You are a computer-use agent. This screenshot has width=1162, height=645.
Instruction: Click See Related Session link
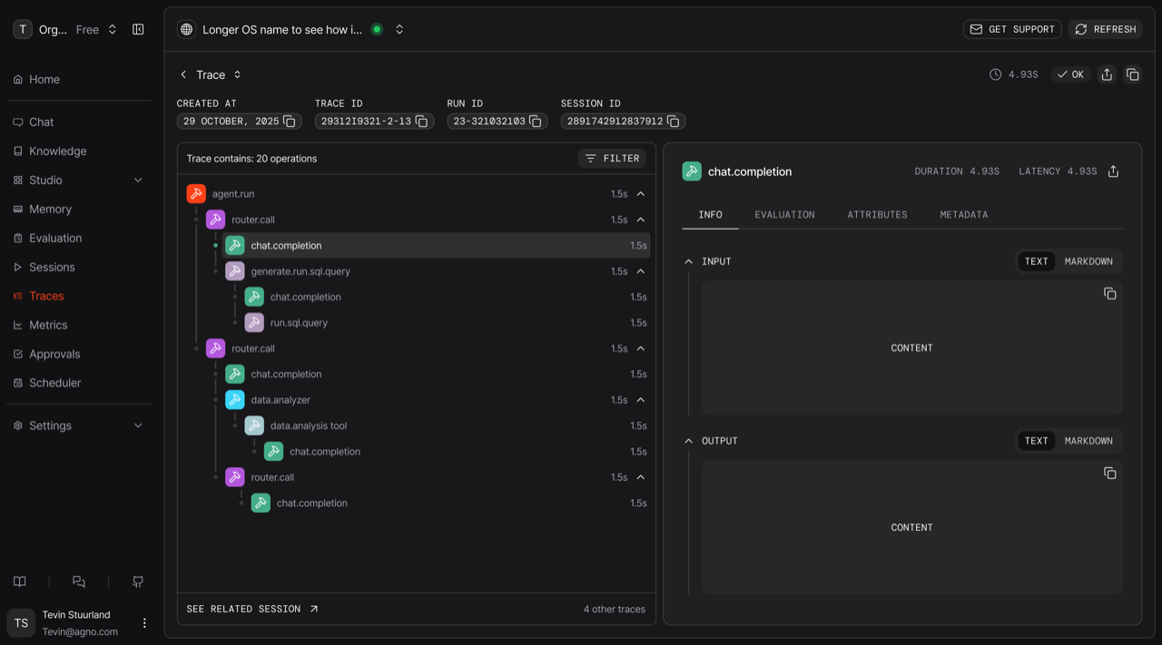pos(252,609)
